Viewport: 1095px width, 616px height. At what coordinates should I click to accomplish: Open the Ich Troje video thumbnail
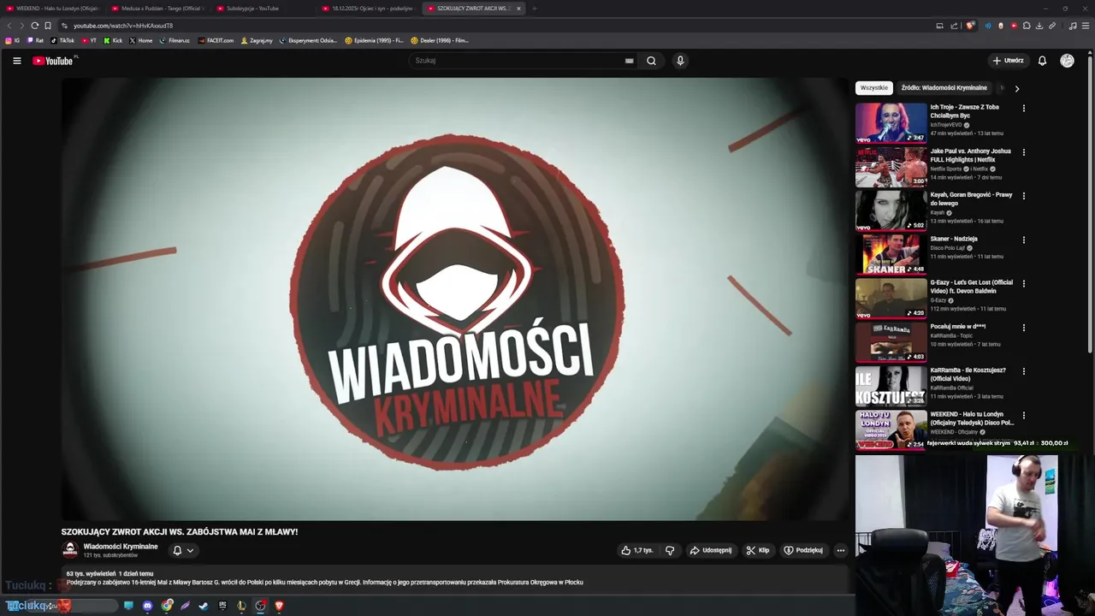click(891, 122)
